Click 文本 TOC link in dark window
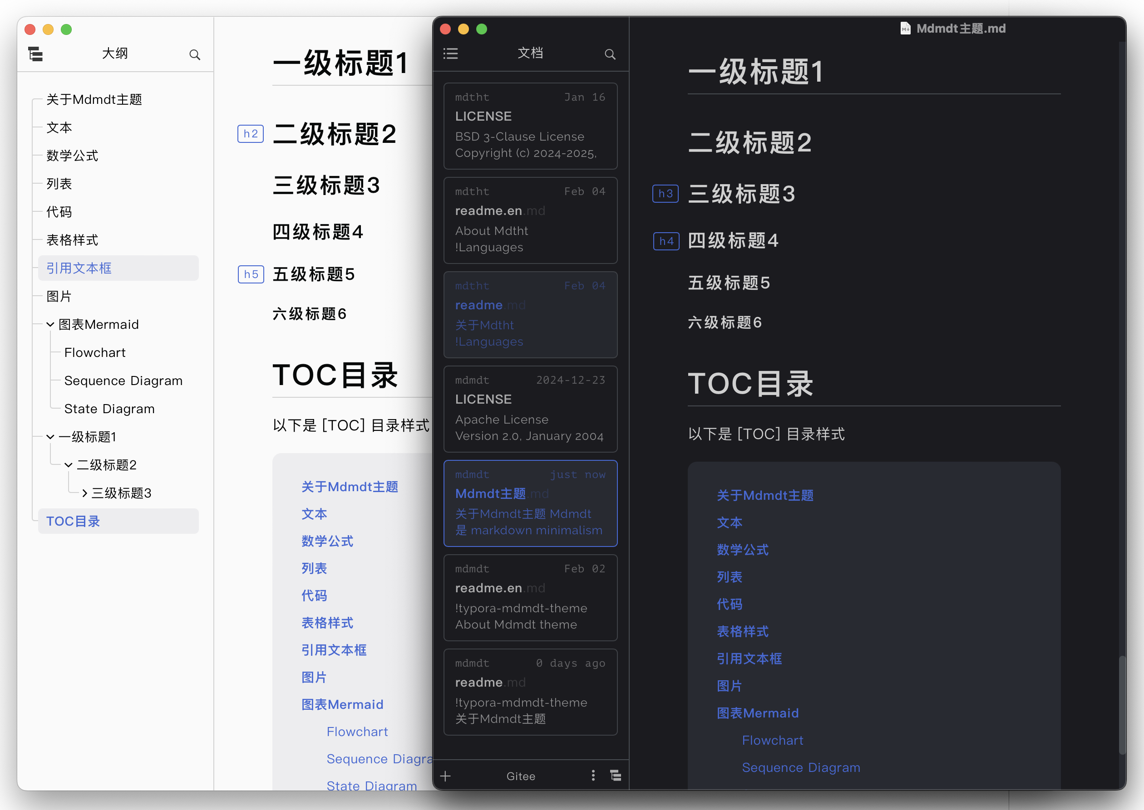The image size is (1144, 810). point(729,523)
